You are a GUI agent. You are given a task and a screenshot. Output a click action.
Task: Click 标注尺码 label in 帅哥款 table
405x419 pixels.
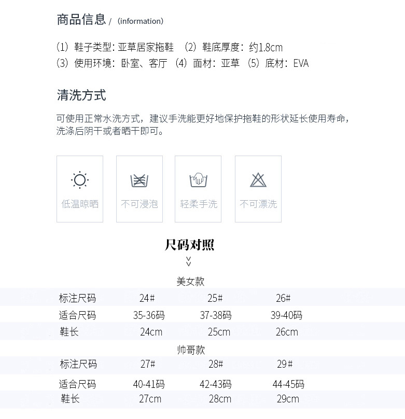pyautogui.click(x=78, y=364)
